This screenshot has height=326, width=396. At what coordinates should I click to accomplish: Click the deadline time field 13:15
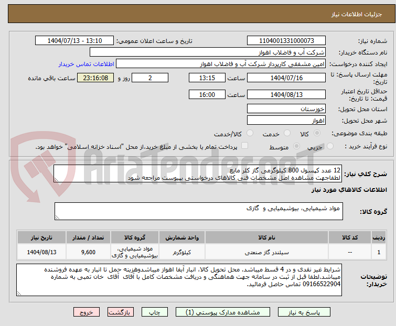tap(207, 78)
